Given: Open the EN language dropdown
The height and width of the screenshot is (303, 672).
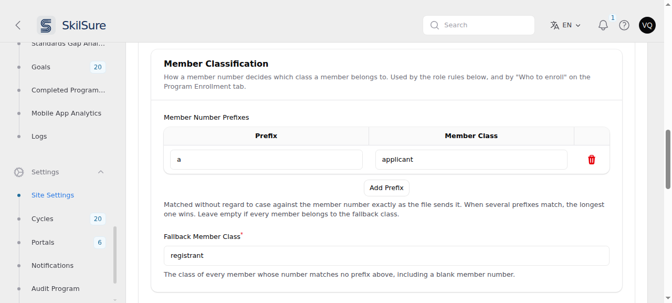Looking at the screenshot, I should point(566,25).
